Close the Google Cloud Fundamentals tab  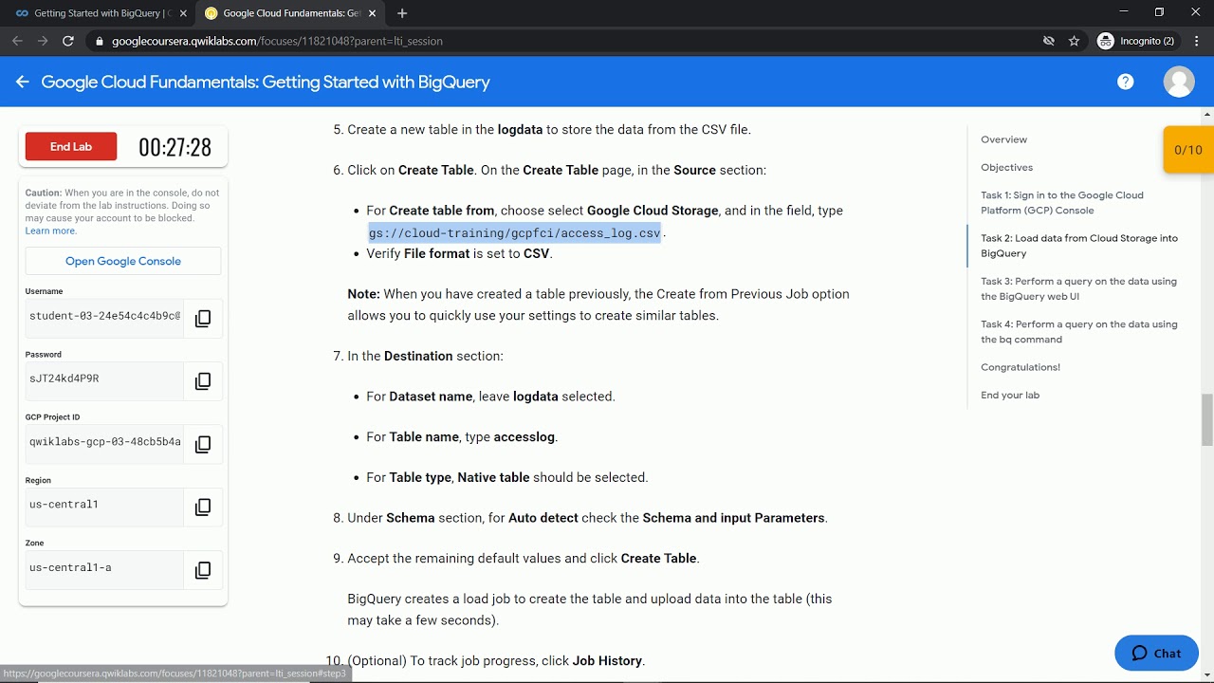(x=373, y=13)
